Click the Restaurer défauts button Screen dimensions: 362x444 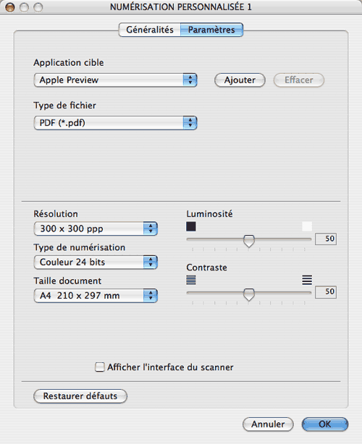(x=80, y=396)
